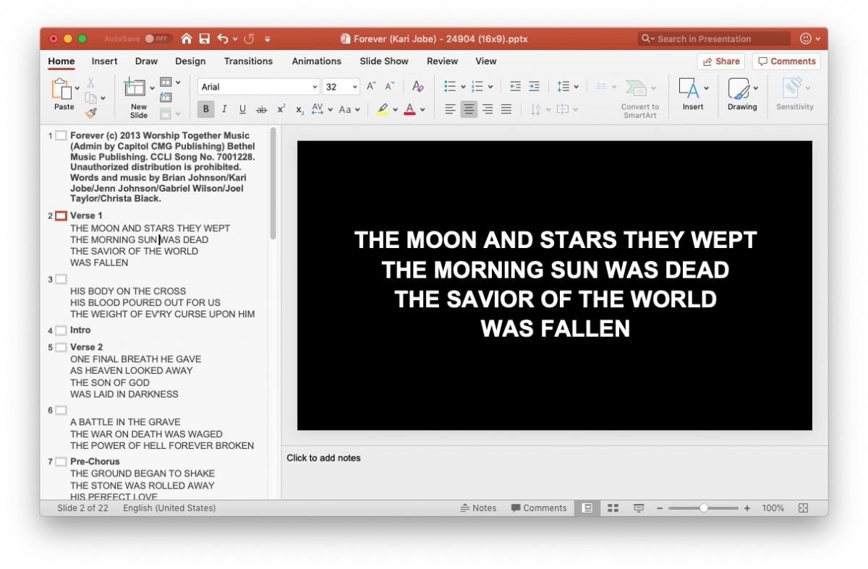Image resolution: width=868 pixels, height=569 pixels.
Task: Click the Increase Indent icon
Action: (x=534, y=87)
